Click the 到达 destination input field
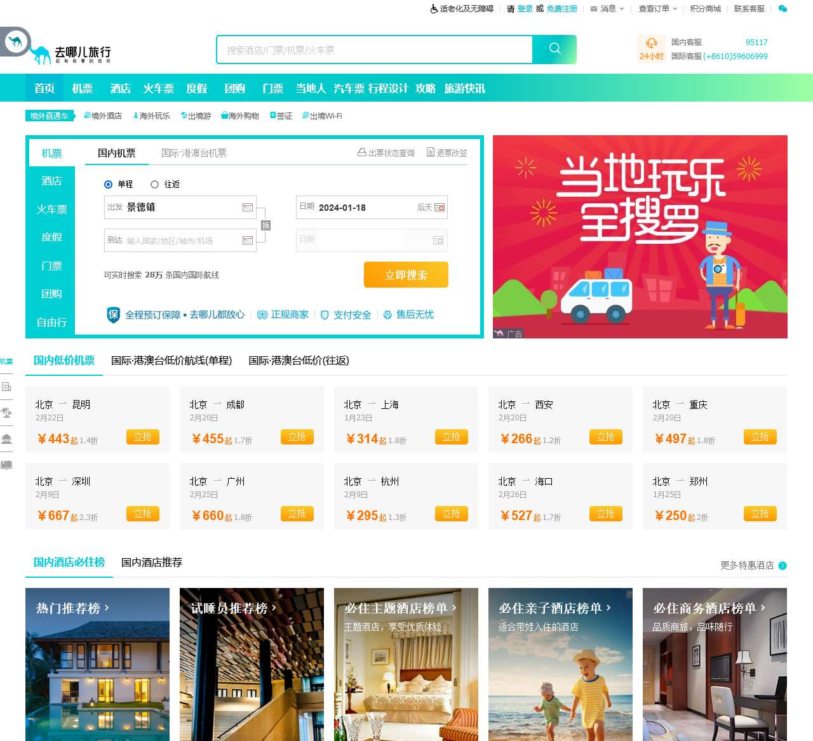The width and height of the screenshot is (813, 741). pos(180,240)
